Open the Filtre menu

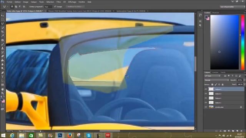tap(58, 2)
